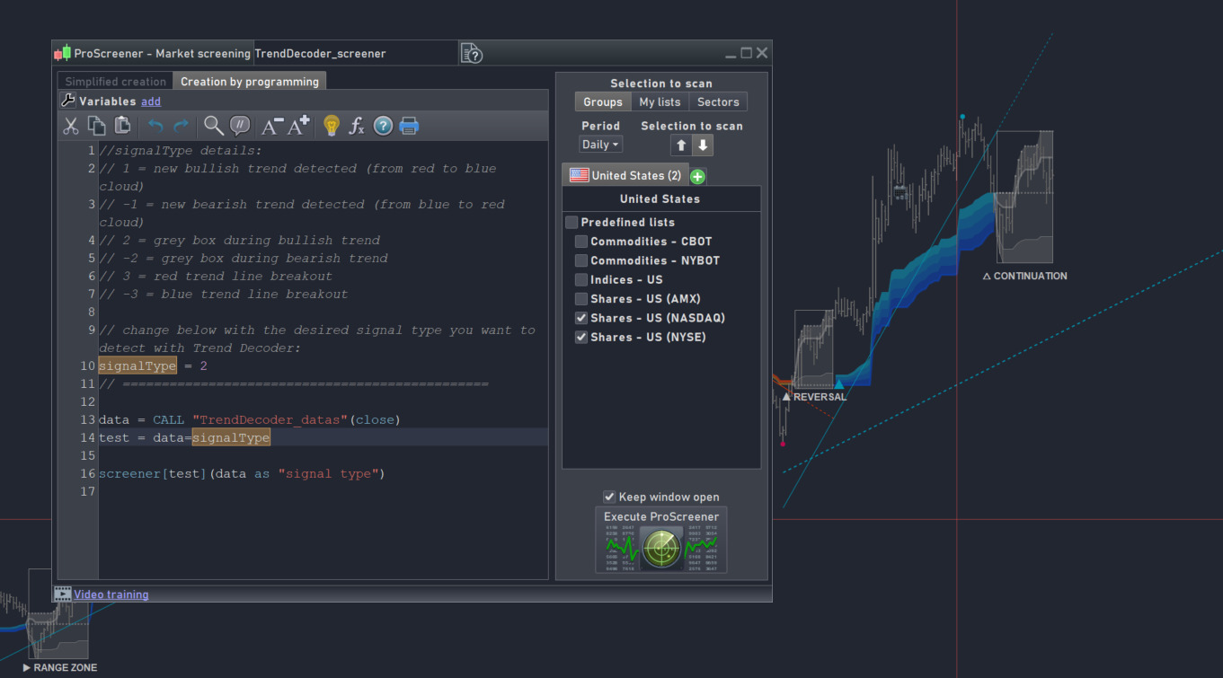The height and width of the screenshot is (678, 1223).
Task: Click the Paste clipboard icon
Action: point(123,126)
